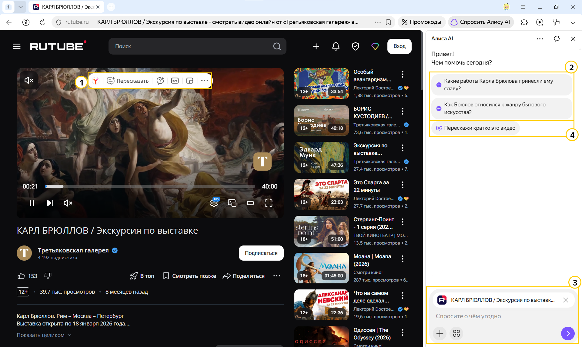Open Alice AI panel options menu
Viewport: 582px width, 347px height.
(x=540, y=38)
